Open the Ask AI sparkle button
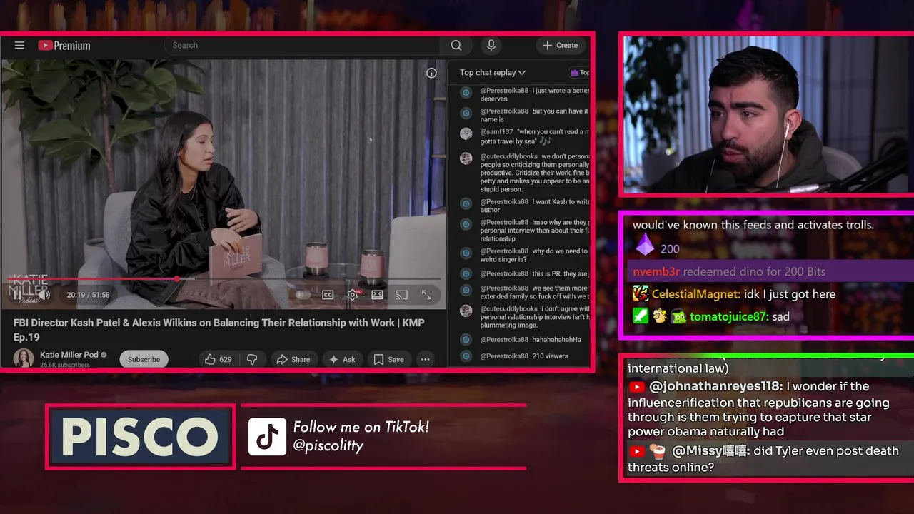The height and width of the screenshot is (514, 914). point(342,359)
